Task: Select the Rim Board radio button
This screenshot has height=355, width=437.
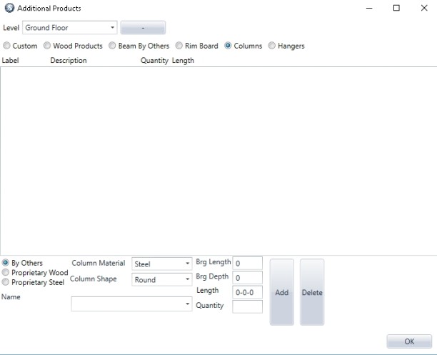Action: (x=180, y=46)
